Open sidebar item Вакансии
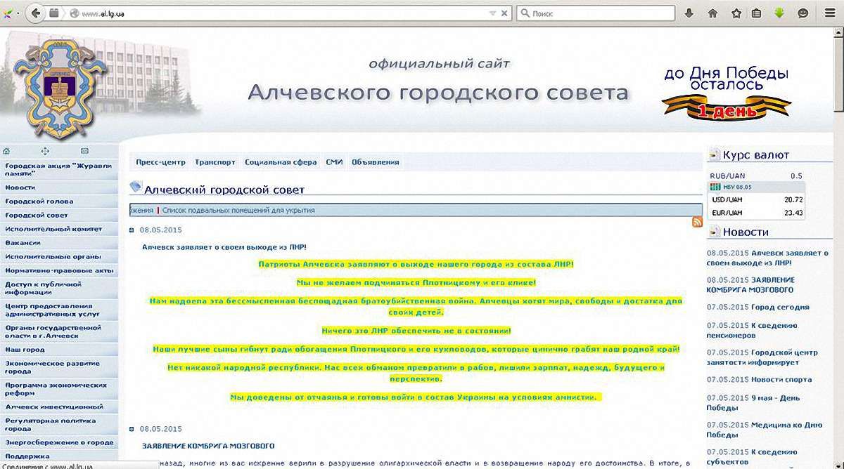 (x=58, y=243)
